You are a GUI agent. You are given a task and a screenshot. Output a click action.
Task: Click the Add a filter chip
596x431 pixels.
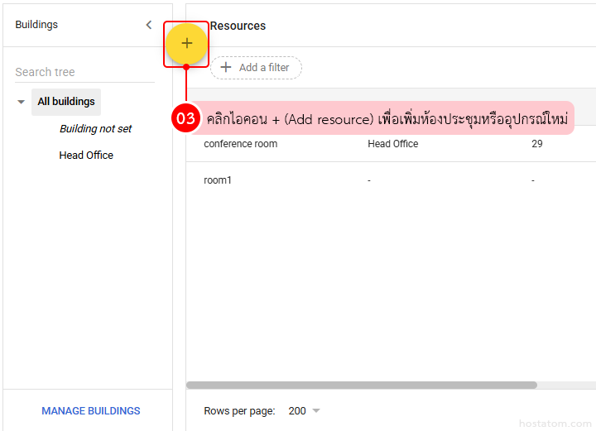[256, 68]
